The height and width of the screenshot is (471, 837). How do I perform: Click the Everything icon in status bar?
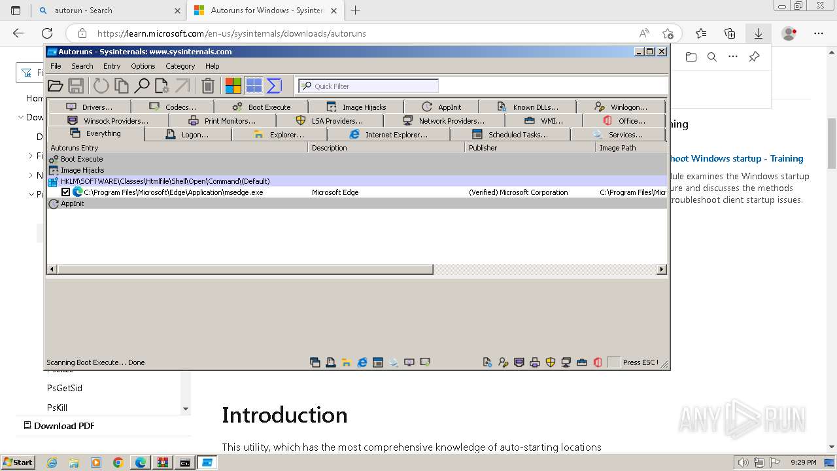click(315, 362)
